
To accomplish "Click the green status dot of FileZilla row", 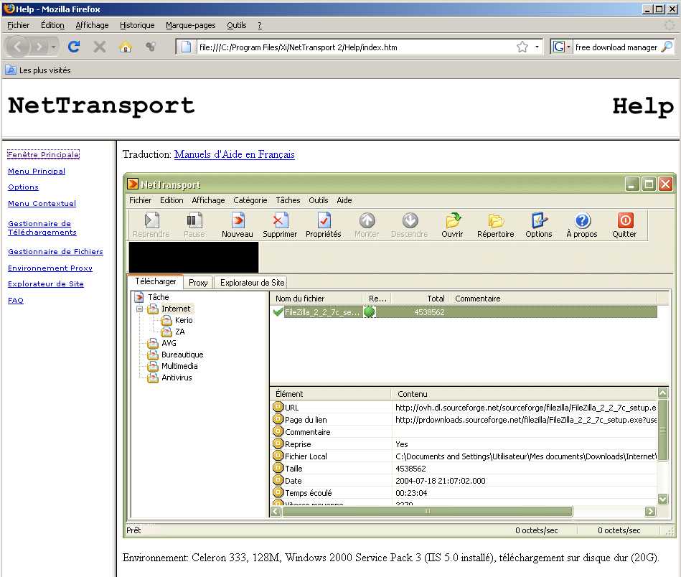I will (369, 312).
